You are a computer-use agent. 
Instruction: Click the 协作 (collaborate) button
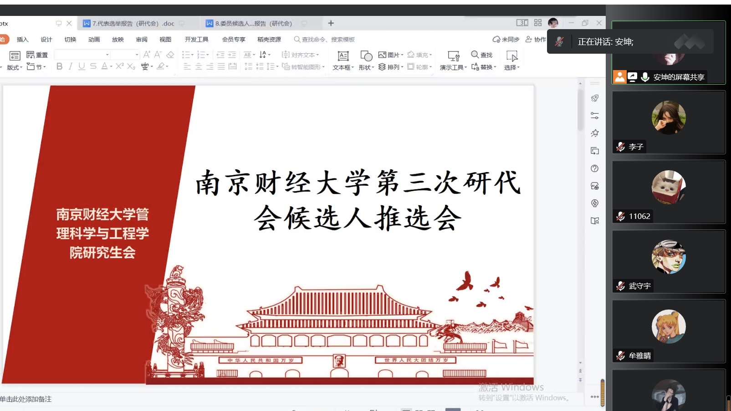click(536, 40)
